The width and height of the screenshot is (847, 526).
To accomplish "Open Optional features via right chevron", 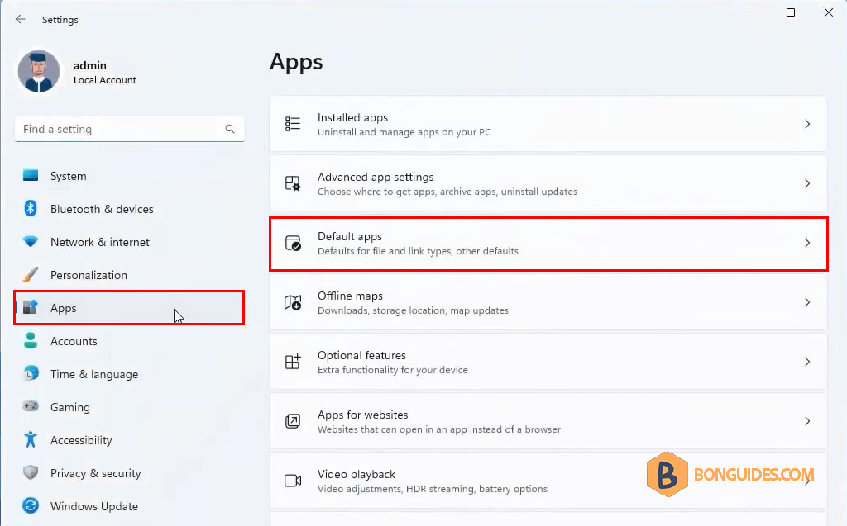I will click(807, 362).
